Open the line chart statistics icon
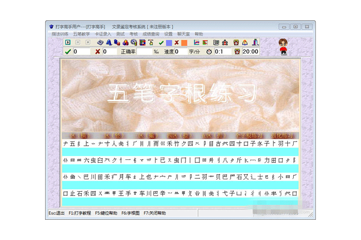 tap(196, 42)
